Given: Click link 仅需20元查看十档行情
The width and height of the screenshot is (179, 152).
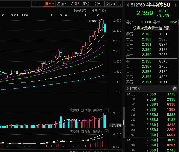Looking at the screenshot, I should [x=151, y=28].
